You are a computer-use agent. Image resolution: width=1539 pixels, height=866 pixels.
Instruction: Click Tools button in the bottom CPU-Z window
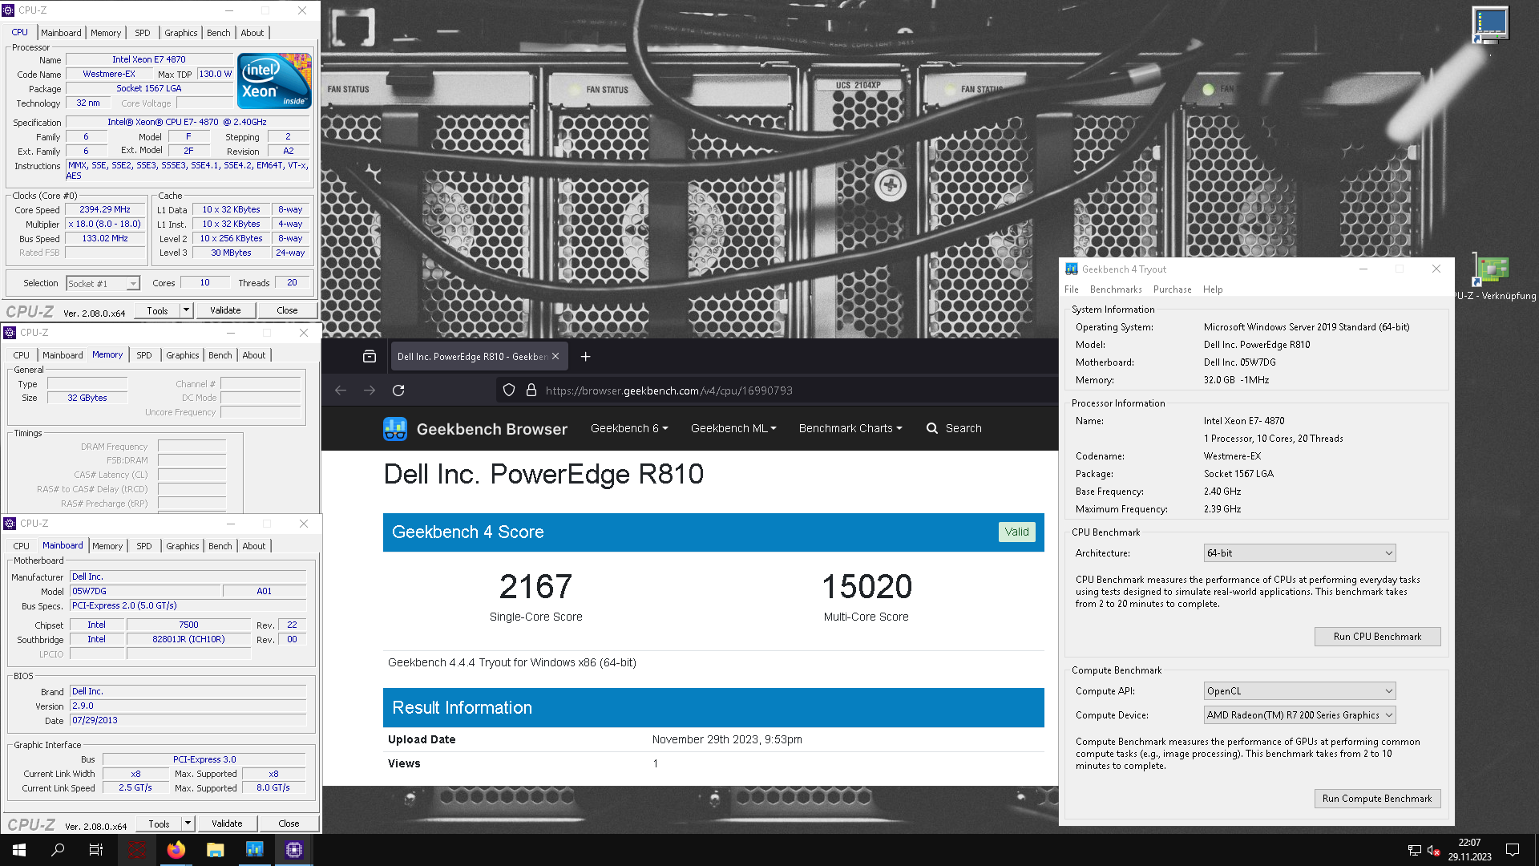pos(159,824)
